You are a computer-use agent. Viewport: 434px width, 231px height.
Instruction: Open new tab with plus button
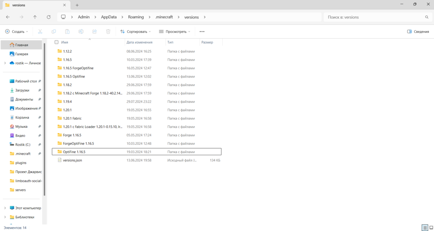click(x=77, y=5)
